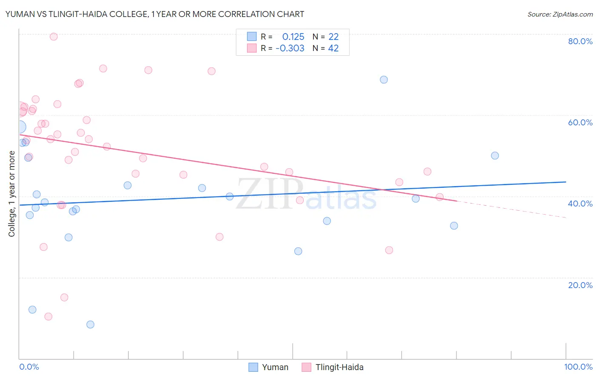
Task: Click the blue point near 50% at far right
Action: click(x=495, y=156)
